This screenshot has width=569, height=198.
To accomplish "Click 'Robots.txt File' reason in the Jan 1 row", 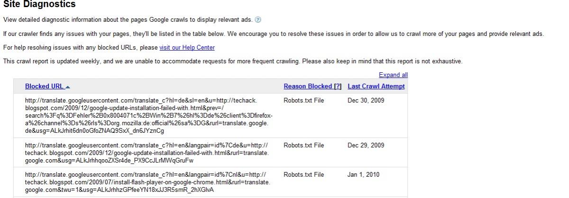I will point(303,175).
